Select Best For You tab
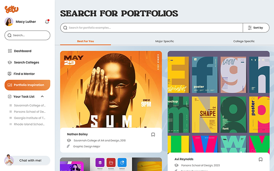274x171 pixels. (x=85, y=41)
